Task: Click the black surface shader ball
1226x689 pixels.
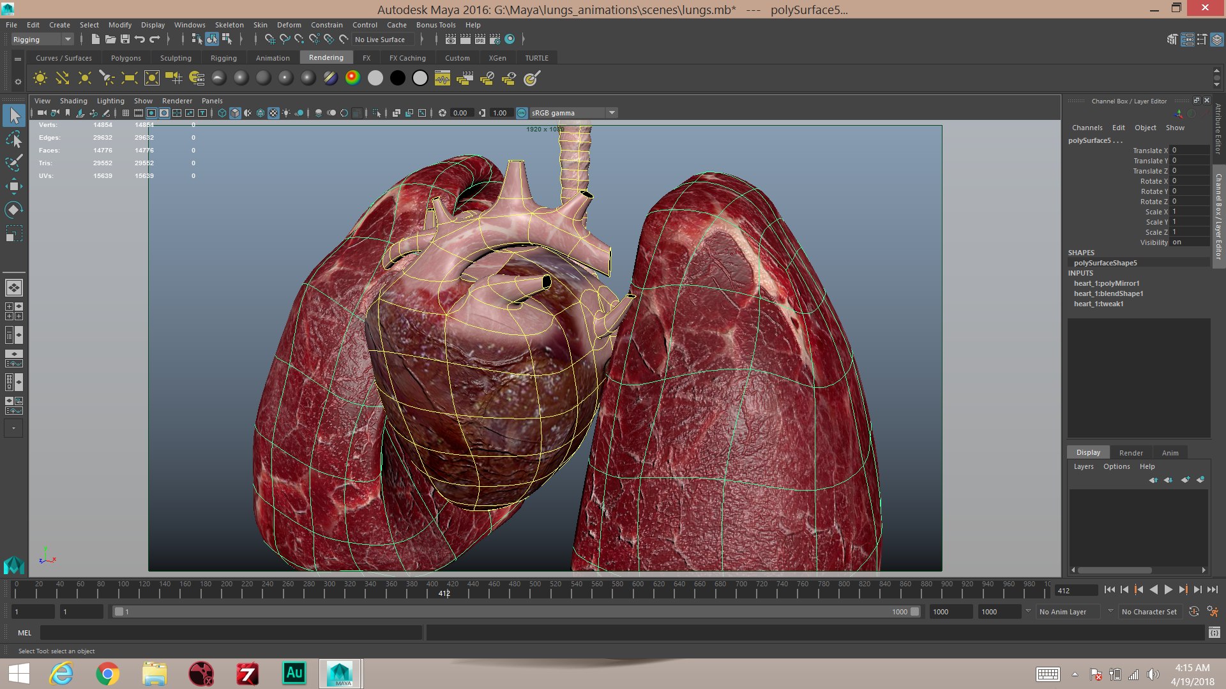Action: click(x=397, y=78)
